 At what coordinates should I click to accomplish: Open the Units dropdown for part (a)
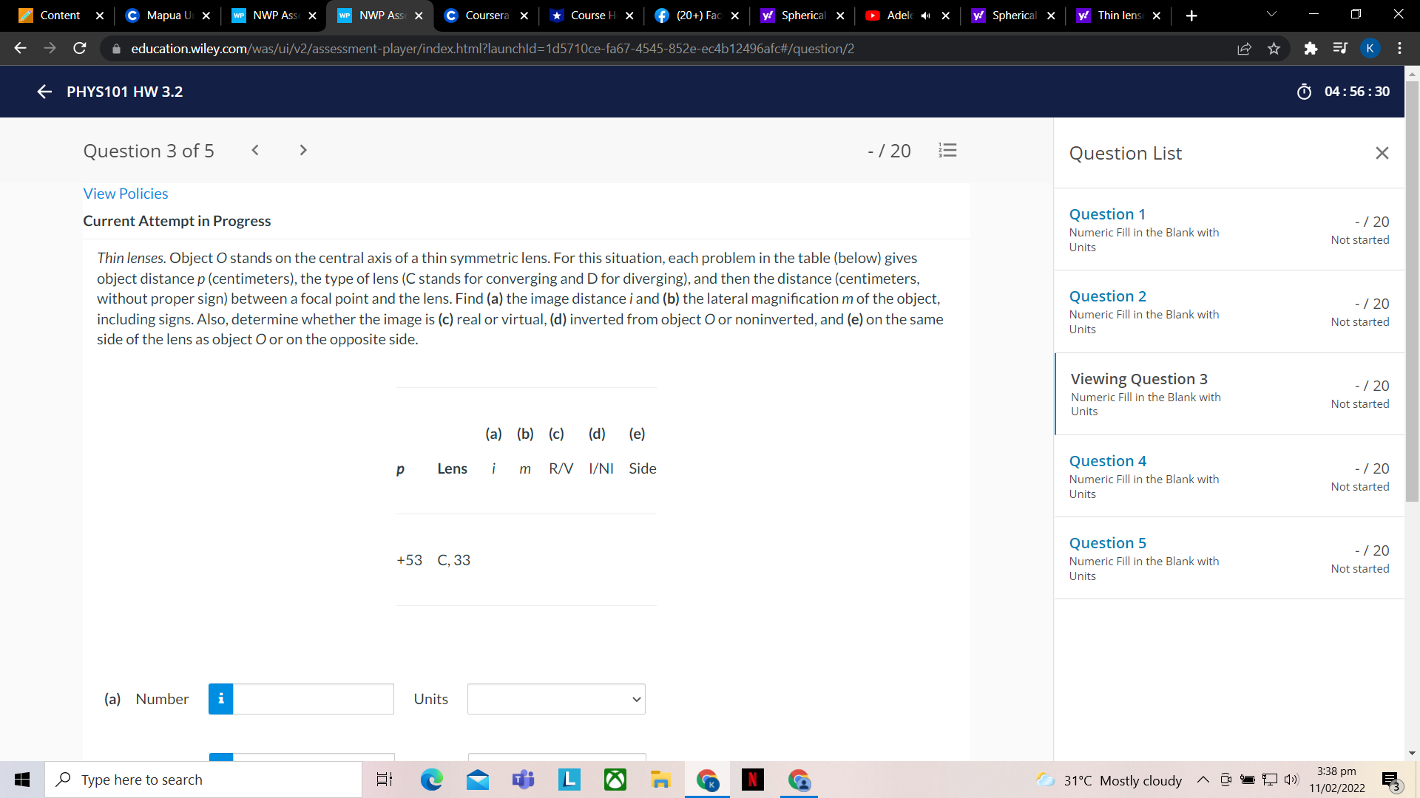[555, 698]
